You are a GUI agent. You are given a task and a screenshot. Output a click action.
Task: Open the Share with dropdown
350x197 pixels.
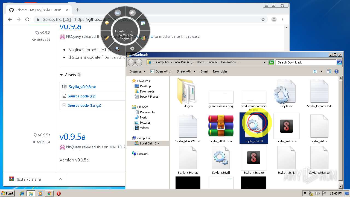click(x=186, y=71)
